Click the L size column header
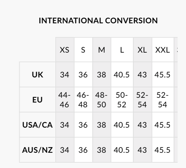 [x=122, y=50]
